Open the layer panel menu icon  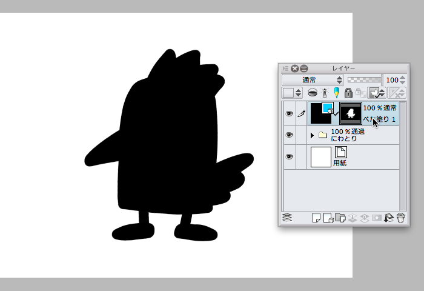click(285, 69)
